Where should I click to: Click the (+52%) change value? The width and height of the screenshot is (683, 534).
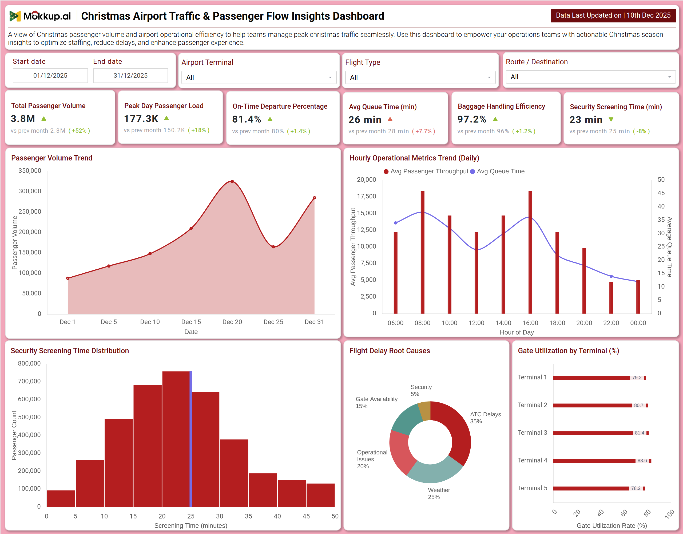pos(79,131)
